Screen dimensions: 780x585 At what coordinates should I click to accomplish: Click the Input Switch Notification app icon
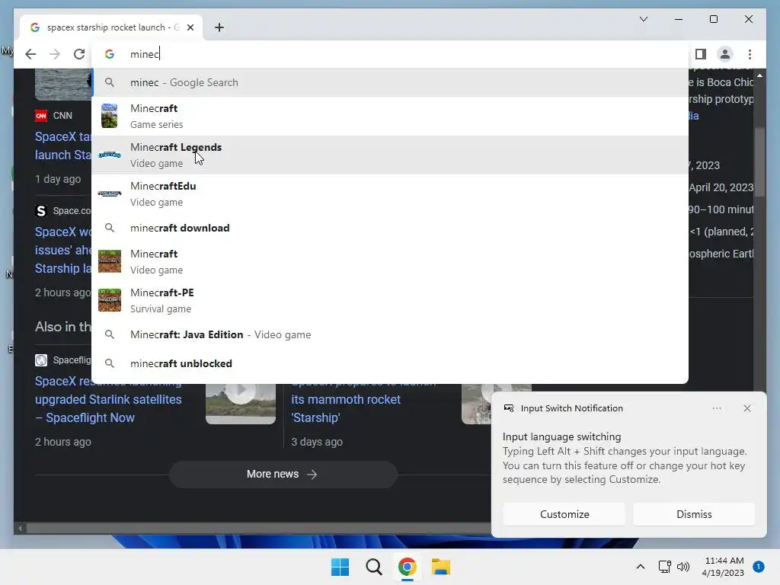(x=508, y=408)
